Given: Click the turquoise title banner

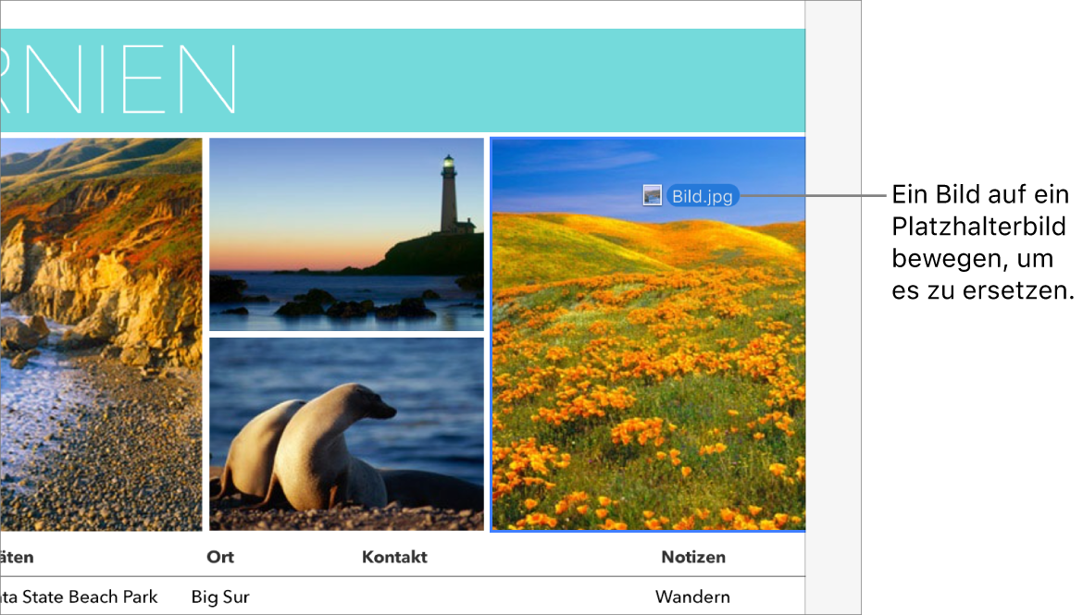Looking at the screenshot, I should (403, 80).
